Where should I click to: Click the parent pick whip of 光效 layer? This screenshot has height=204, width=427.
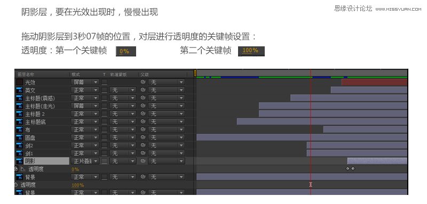point(143,82)
